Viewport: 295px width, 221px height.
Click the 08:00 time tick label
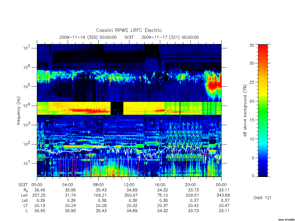98,185
